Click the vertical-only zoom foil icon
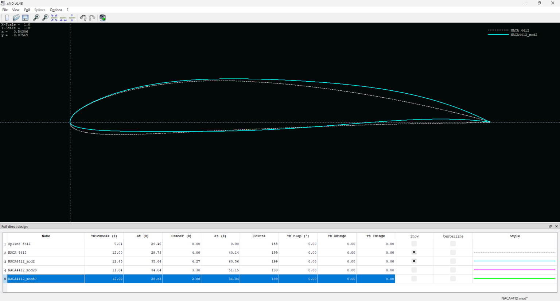This screenshot has width=560, height=301. [72, 18]
